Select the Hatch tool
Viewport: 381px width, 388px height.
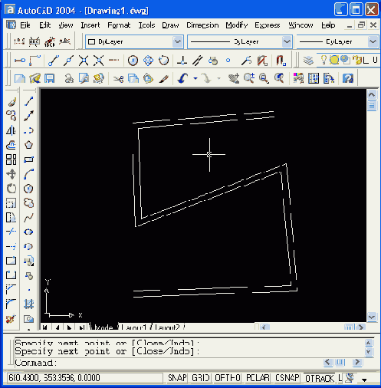(28, 304)
